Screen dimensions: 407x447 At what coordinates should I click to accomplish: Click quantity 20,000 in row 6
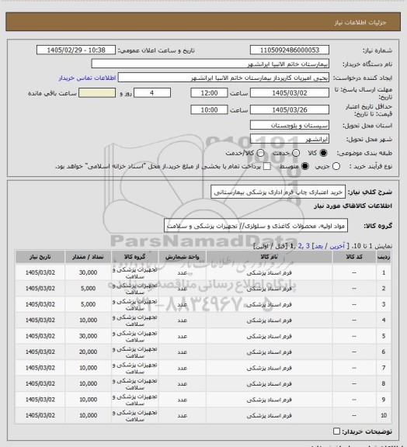pyautogui.click(x=88, y=352)
